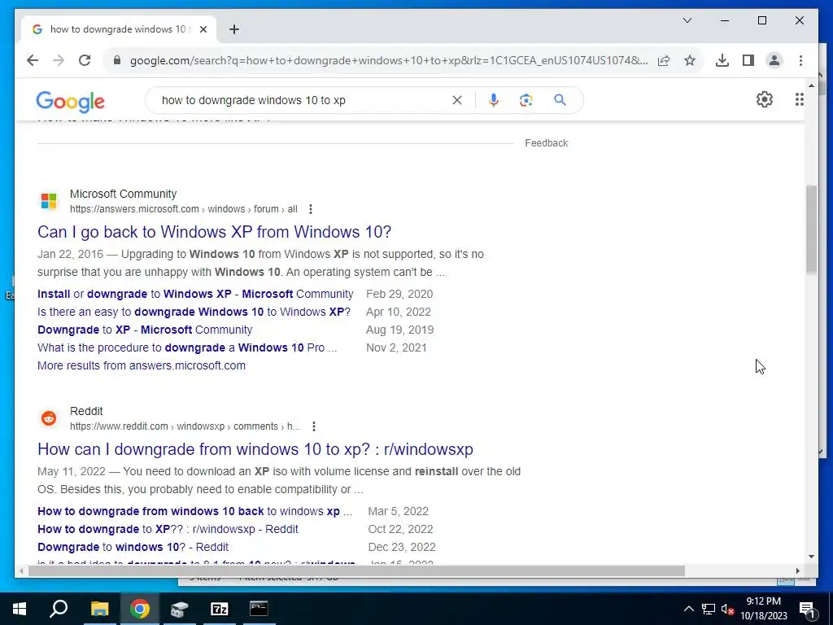Click the Reddit favicon
This screenshot has width=833, height=625.
pyautogui.click(x=49, y=418)
